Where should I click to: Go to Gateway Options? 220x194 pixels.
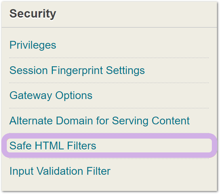[51, 96]
